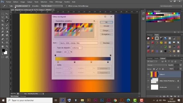Viewport: 183px width, 103px height.
Task: Click OK in gradient editor
Action: click(106, 22)
